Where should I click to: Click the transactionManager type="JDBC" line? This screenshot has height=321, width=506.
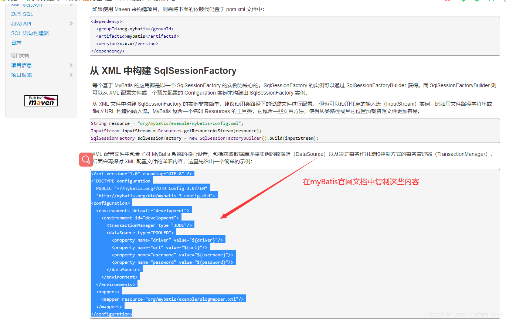pos(150,225)
